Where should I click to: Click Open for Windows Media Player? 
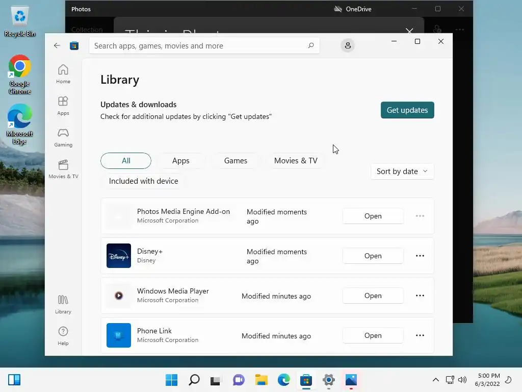pos(373,296)
